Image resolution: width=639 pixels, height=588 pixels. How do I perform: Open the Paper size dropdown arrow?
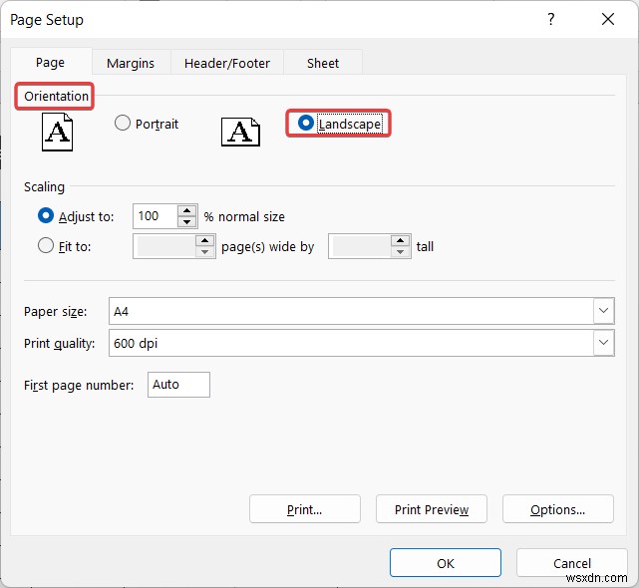[x=603, y=311]
